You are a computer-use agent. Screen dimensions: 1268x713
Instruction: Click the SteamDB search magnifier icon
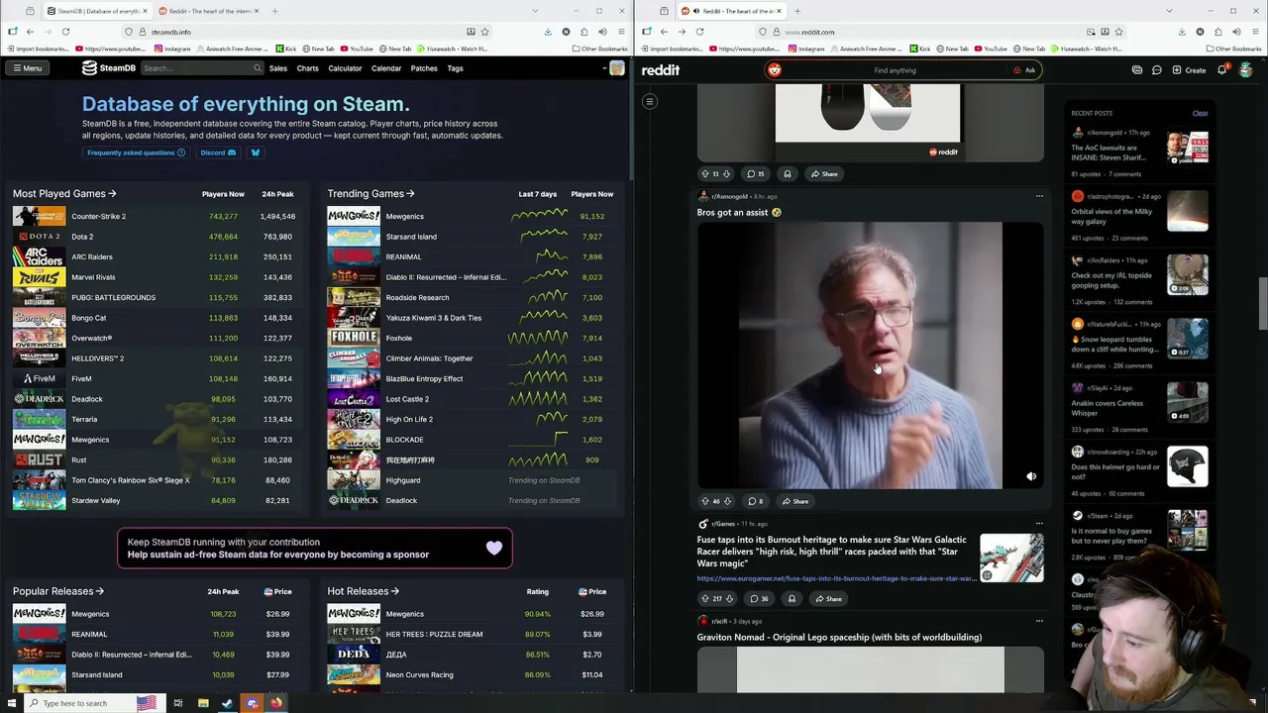tap(258, 68)
